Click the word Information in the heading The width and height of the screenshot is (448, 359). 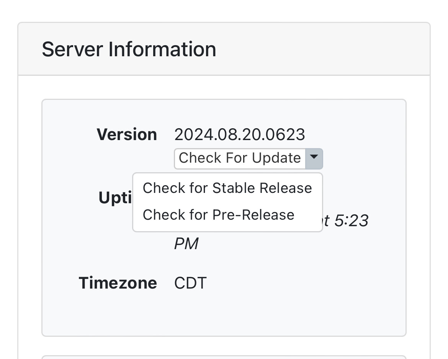162,49
